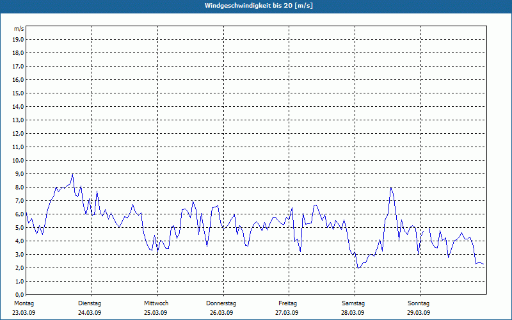Click the 8,0 y-axis label
This screenshot has height=320, width=512.
coord(19,187)
